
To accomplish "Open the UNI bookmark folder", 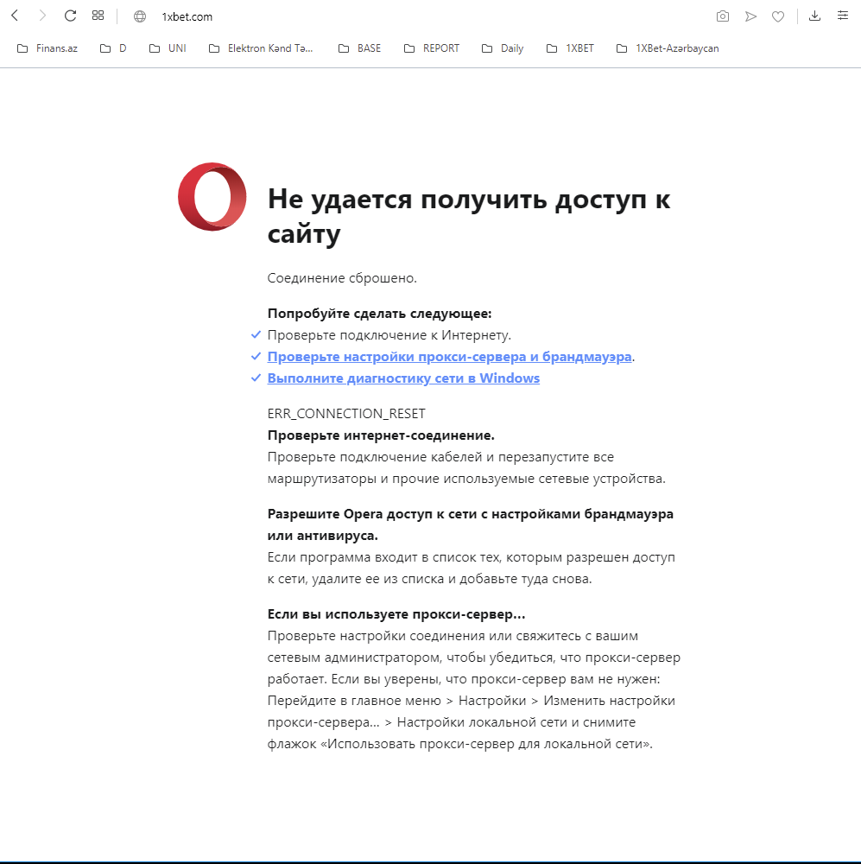I will tap(168, 48).
